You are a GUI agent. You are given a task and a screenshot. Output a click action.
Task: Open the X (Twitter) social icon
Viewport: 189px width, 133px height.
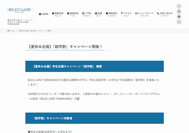pyautogui.click(x=179, y=6)
